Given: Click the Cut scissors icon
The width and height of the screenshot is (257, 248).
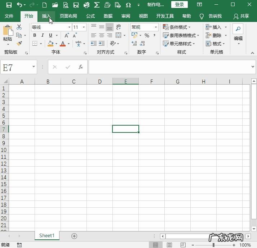Looking at the screenshot, I should pos(19,27).
